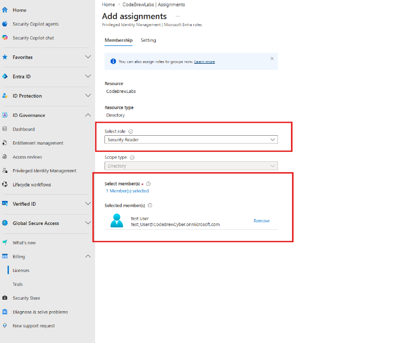Open Dashboard menu item
The height and width of the screenshot is (343, 418).
24,129
